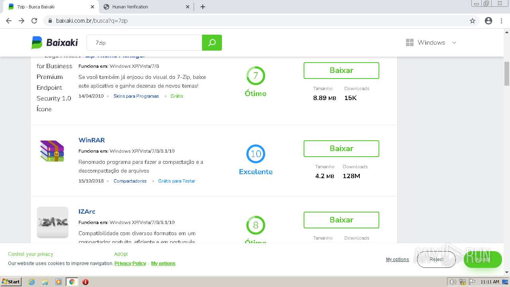510x287 pixels.
Task: Bookmark this page with star icon
Action: pos(473,21)
